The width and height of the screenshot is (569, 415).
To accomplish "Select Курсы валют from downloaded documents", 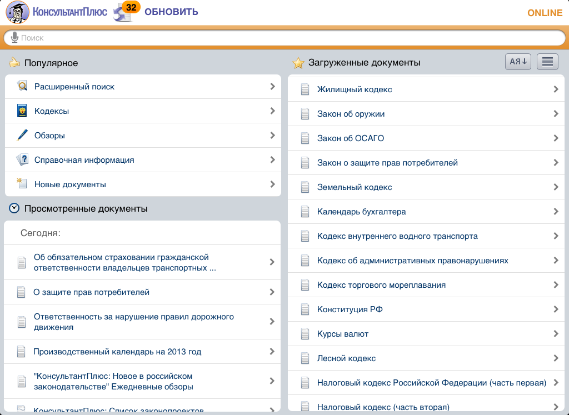I will pyautogui.click(x=342, y=334).
